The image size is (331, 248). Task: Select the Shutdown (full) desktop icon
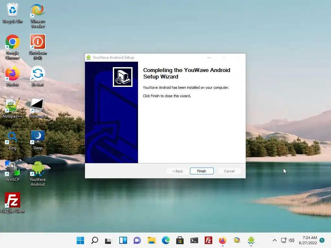pos(38,47)
